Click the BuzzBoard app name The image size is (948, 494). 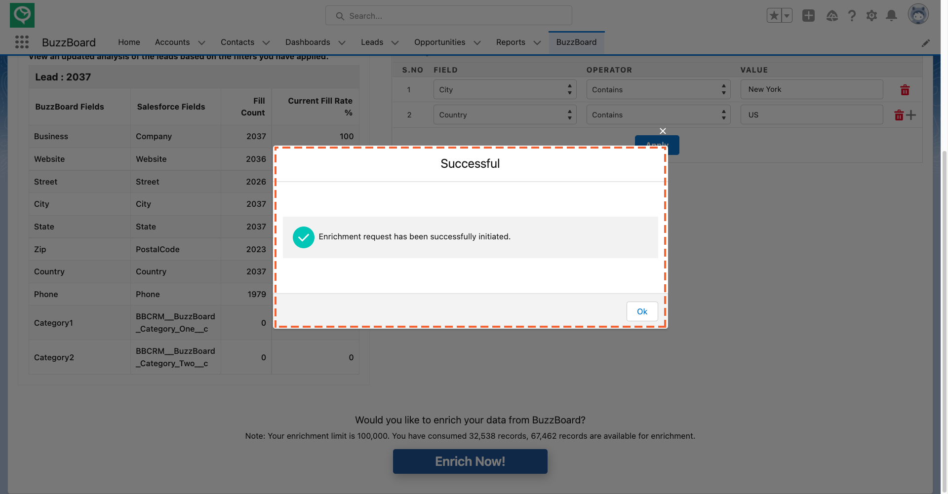(x=69, y=42)
